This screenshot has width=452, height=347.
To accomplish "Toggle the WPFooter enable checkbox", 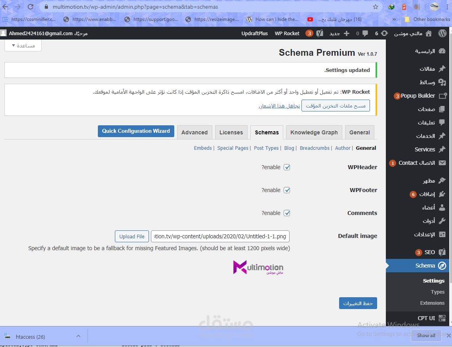I will [x=286, y=190].
